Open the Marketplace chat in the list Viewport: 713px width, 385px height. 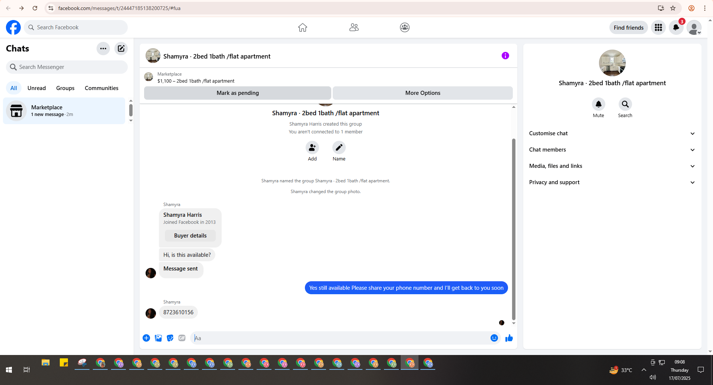[x=64, y=111]
